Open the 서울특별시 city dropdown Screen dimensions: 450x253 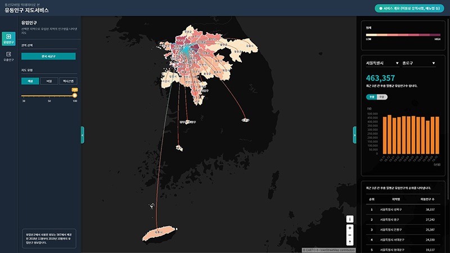382,64
